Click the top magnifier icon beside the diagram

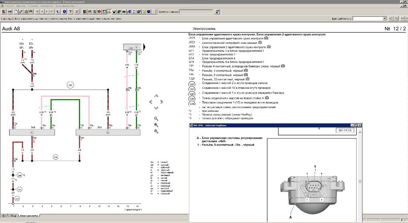156,119
